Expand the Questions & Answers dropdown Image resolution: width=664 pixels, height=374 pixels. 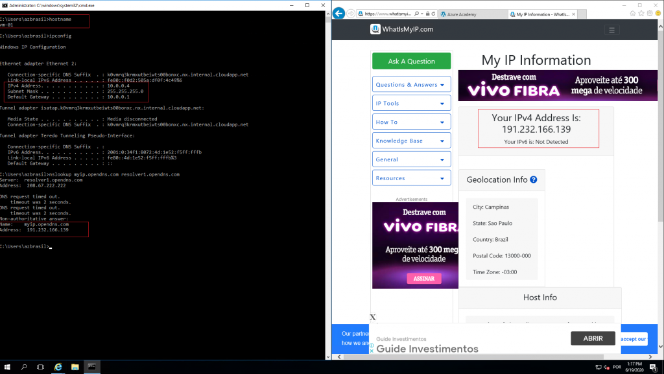tap(411, 85)
